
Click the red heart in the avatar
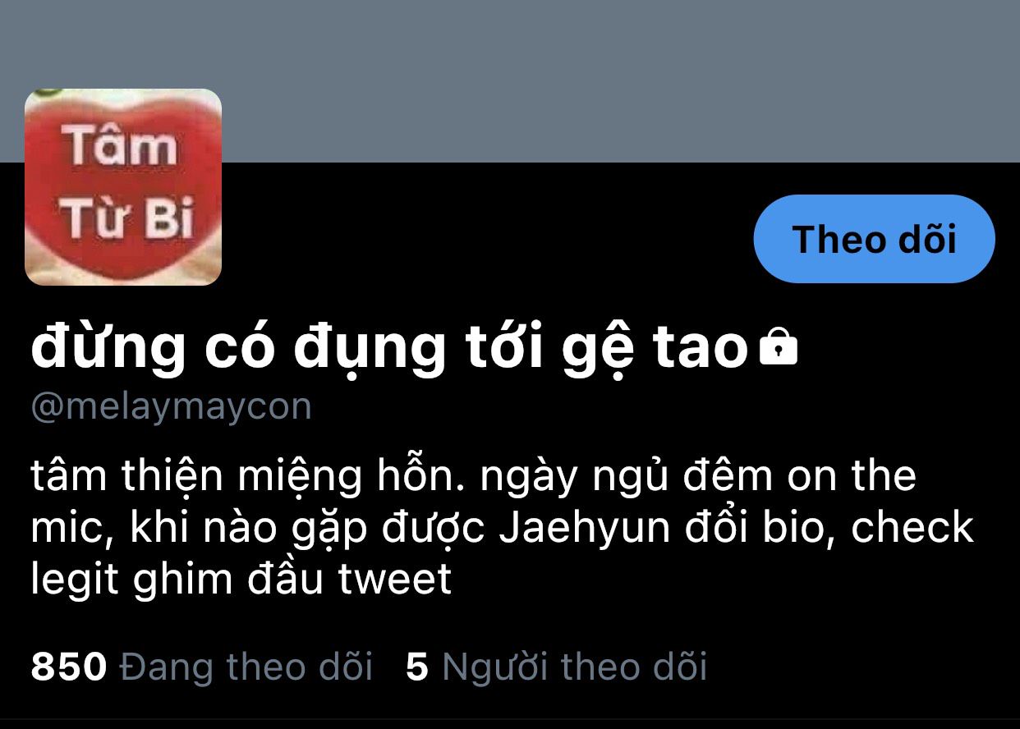pyautogui.click(x=123, y=187)
